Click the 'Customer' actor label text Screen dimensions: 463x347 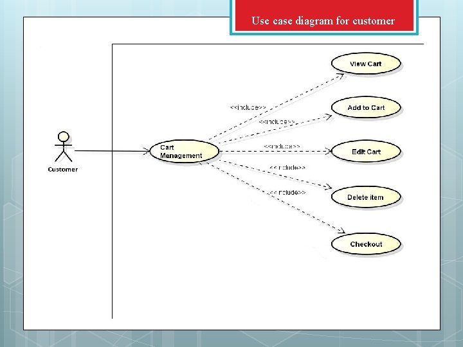[63, 170]
